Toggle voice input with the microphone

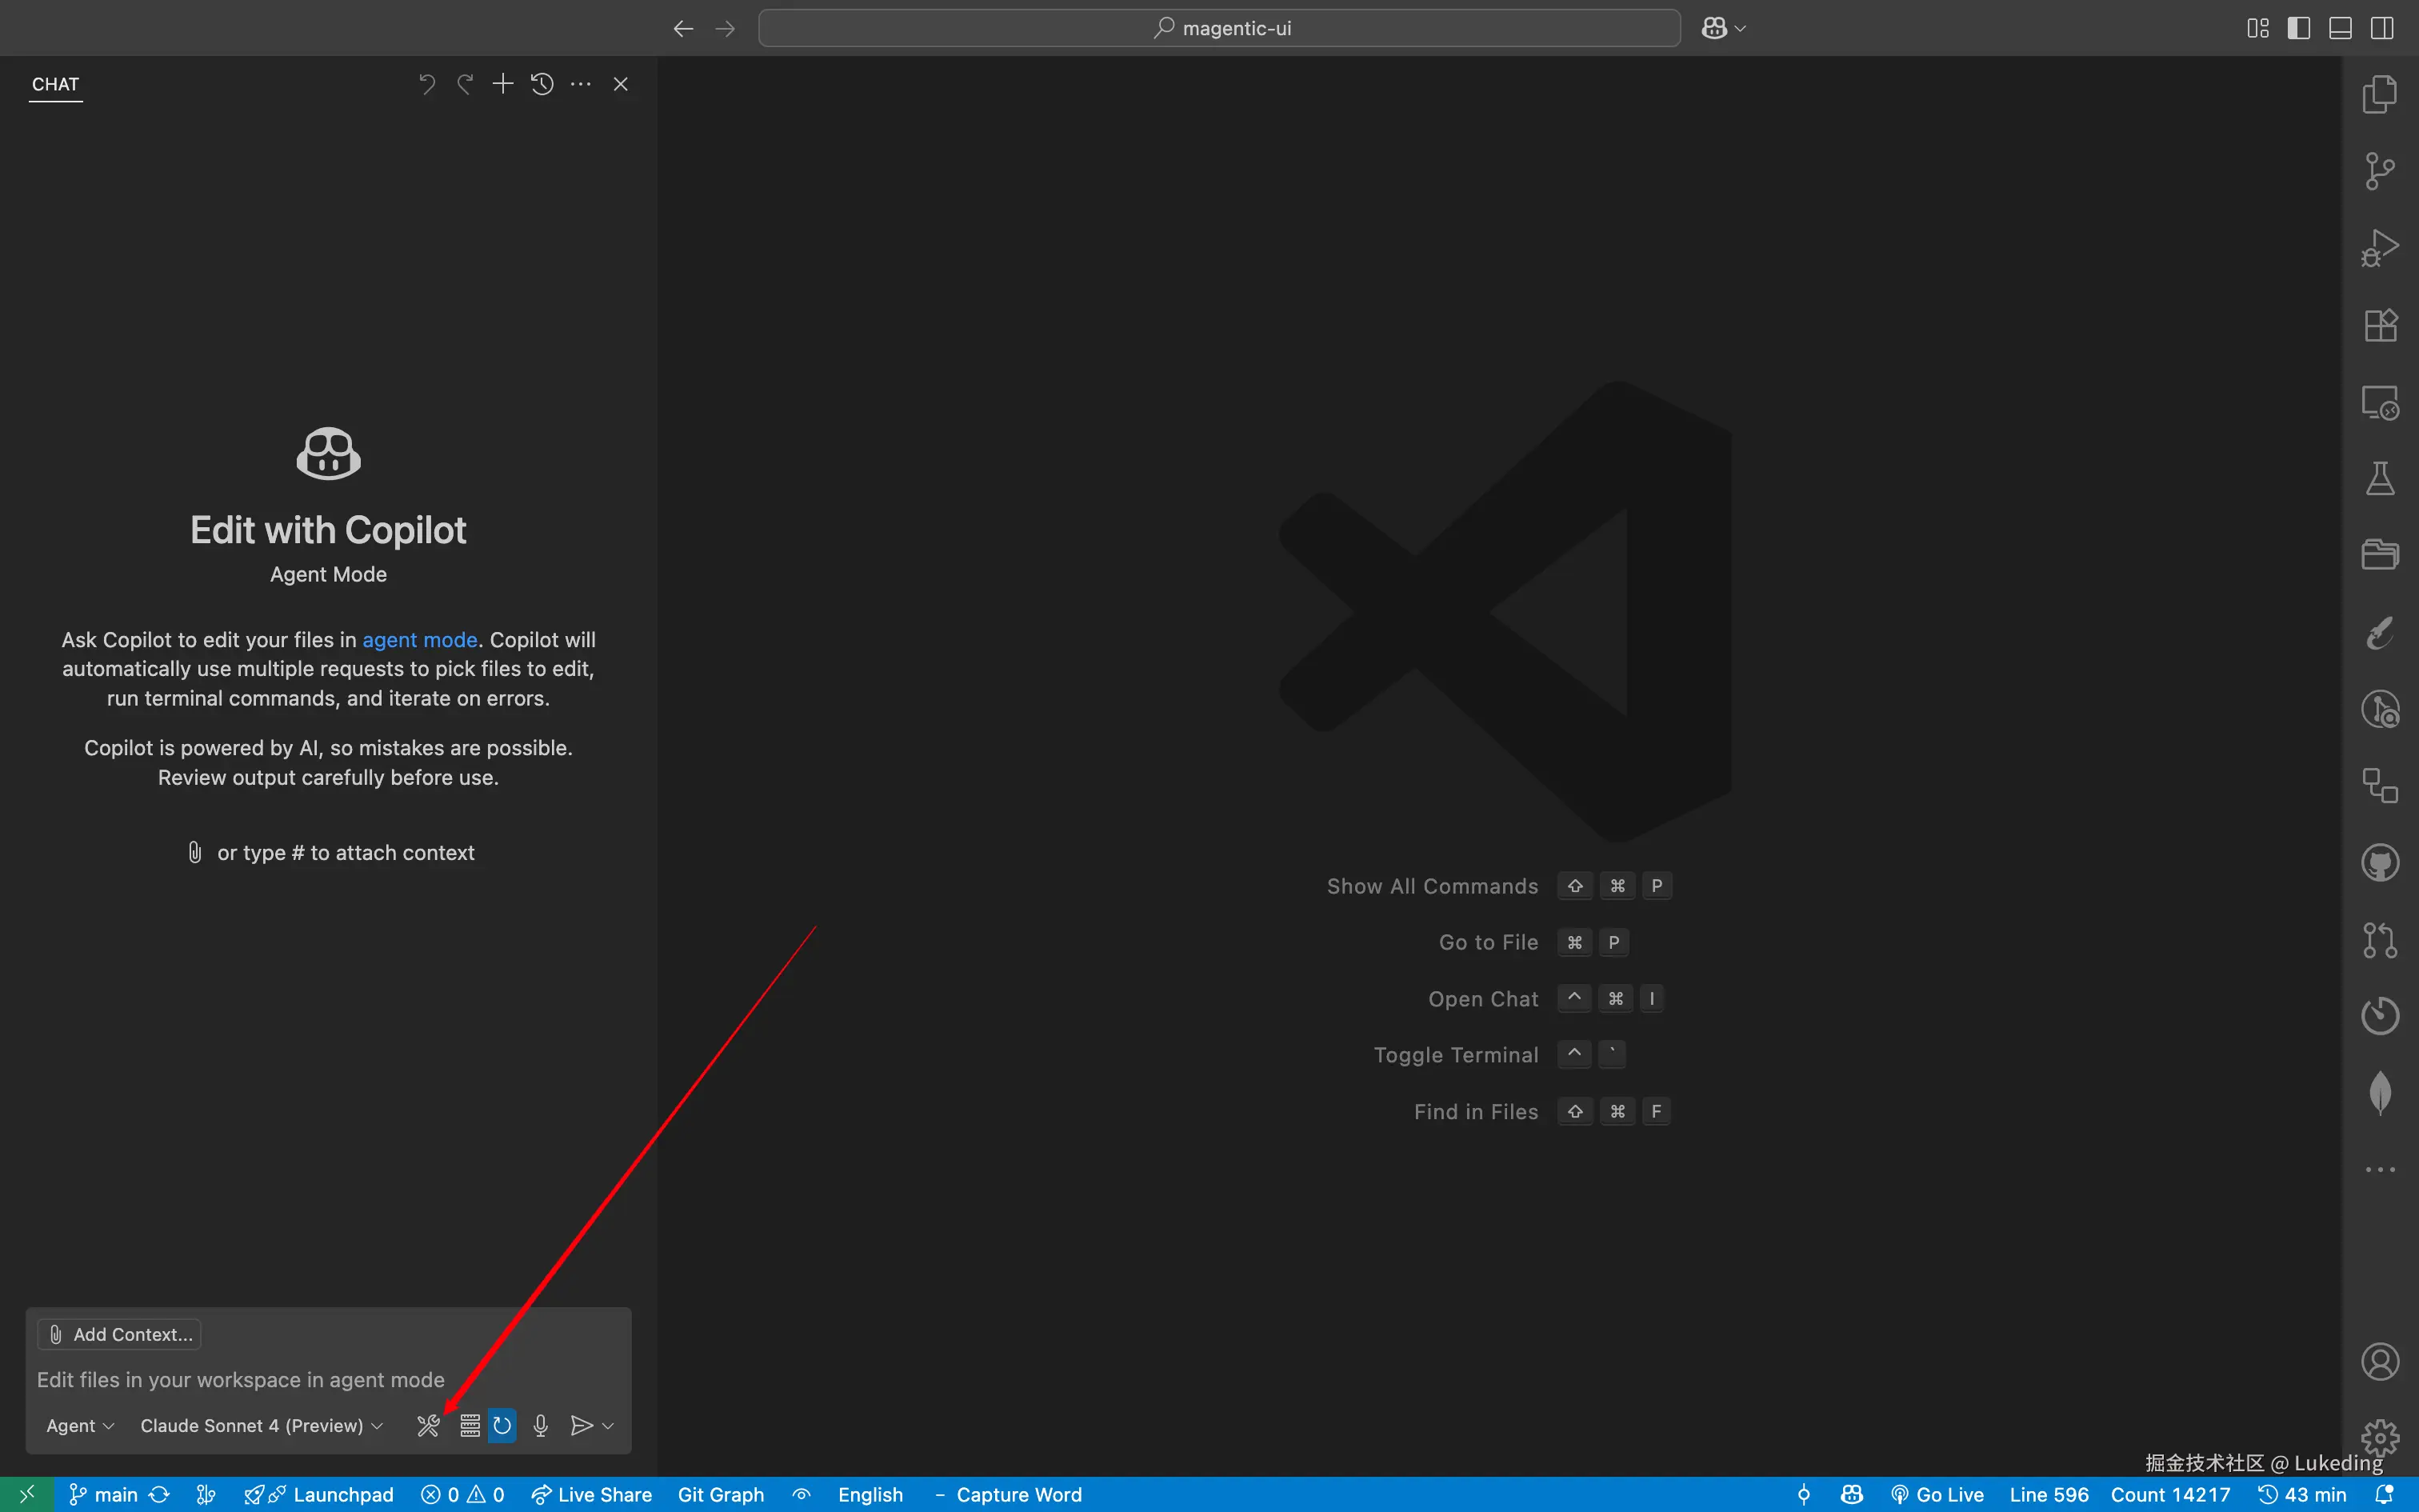541,1426
